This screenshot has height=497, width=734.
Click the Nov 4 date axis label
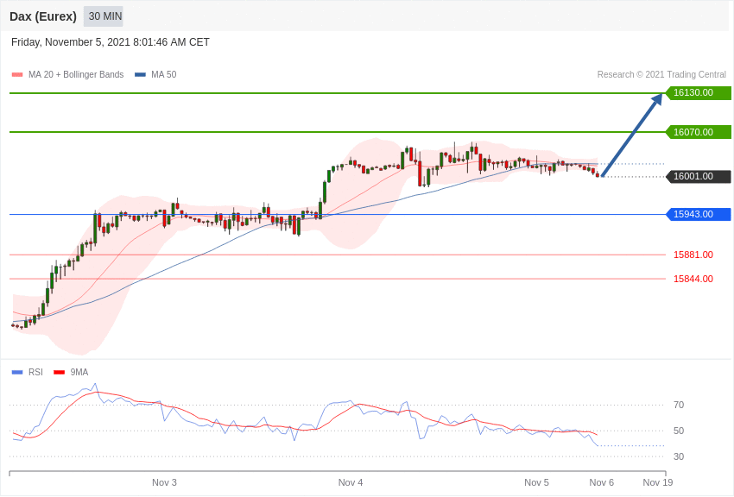[351, 482]
